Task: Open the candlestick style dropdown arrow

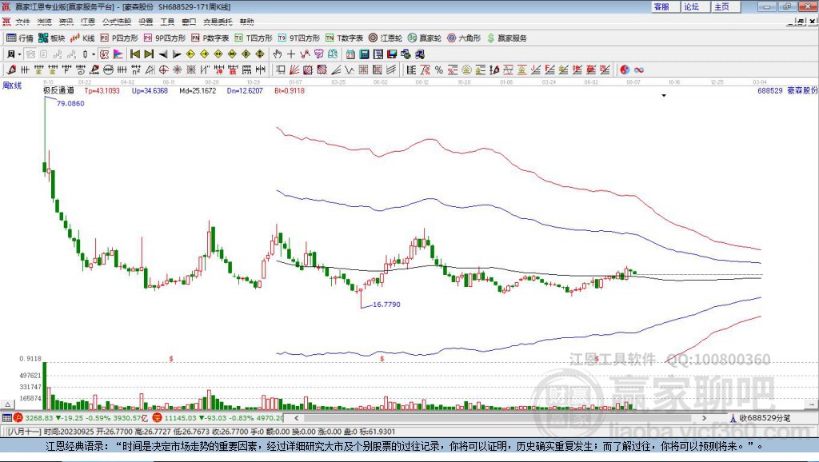Action: click(94, 54)
